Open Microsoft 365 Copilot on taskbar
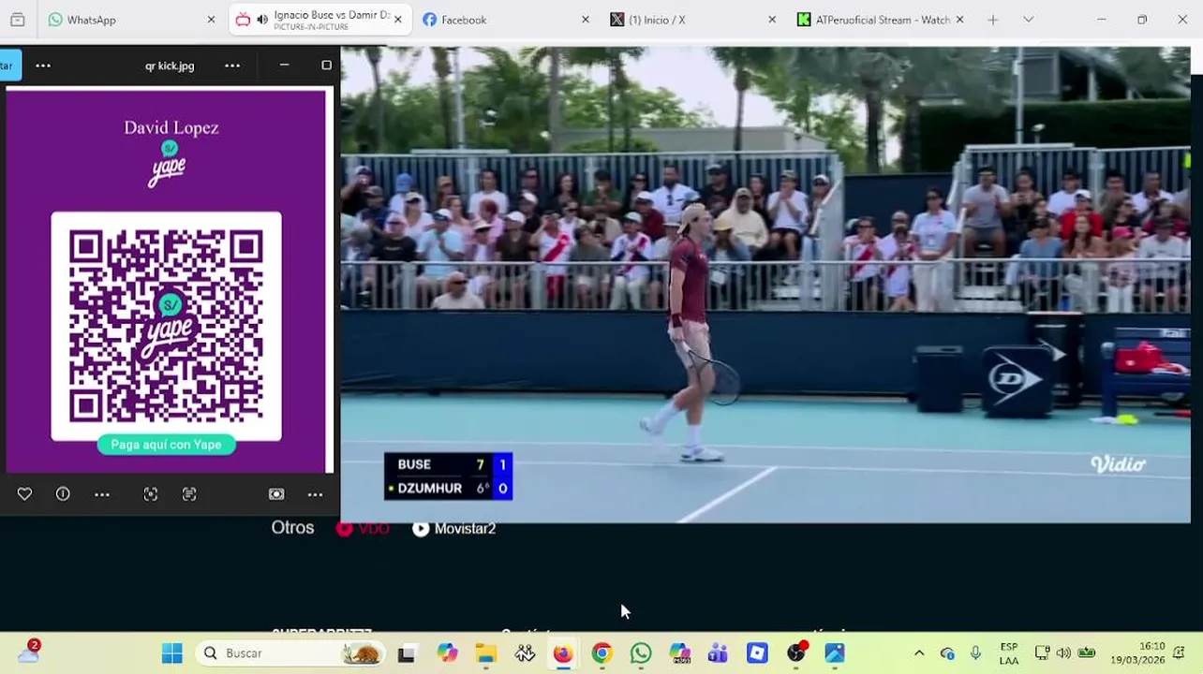The width and height of the screenshot is (1203, 674). click(679, 653)
